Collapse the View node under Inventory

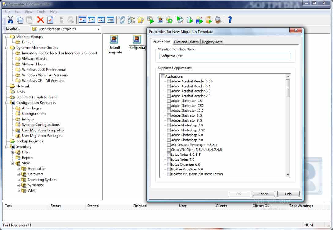click(x=12, y=163)
